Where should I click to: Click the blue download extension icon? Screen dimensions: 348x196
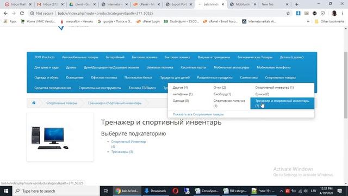point(298,13)
